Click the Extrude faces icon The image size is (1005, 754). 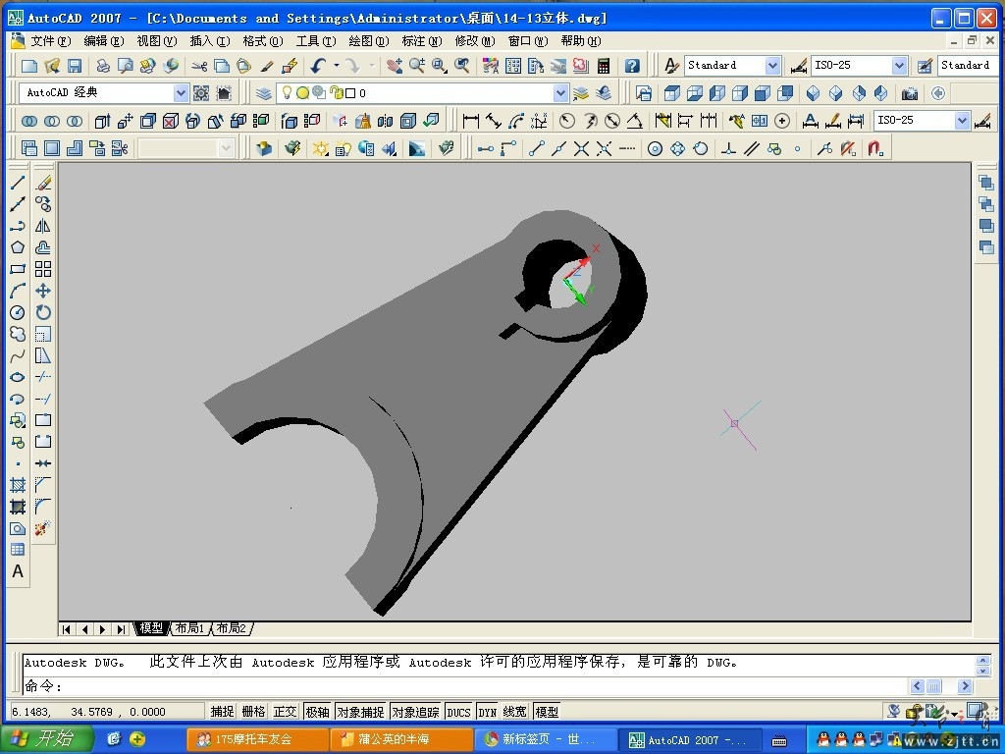(102, 121)
